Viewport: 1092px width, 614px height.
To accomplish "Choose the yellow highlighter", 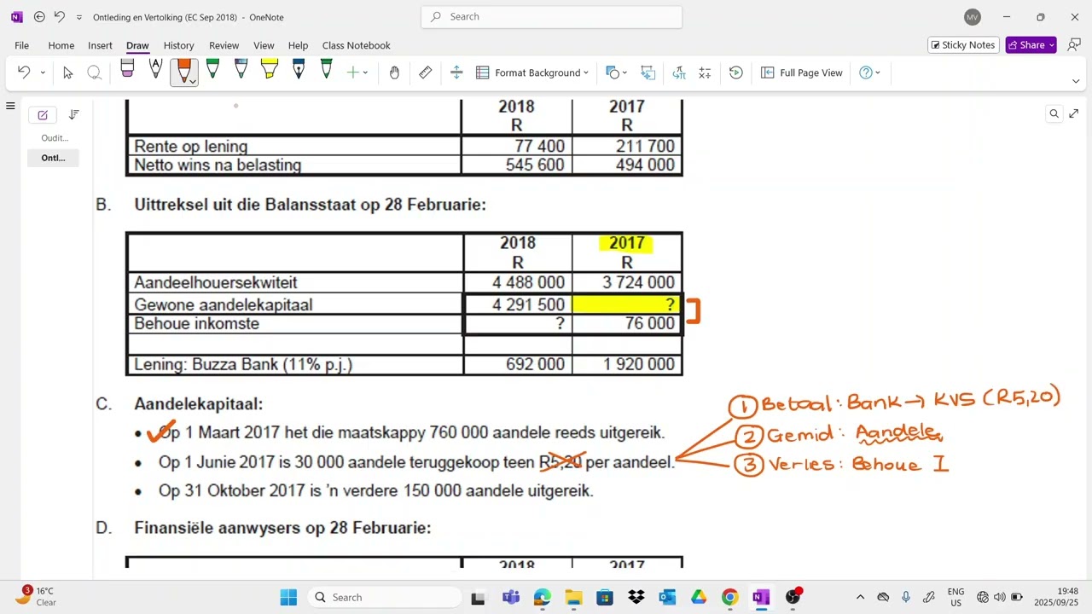I will [x=270, y=70].
